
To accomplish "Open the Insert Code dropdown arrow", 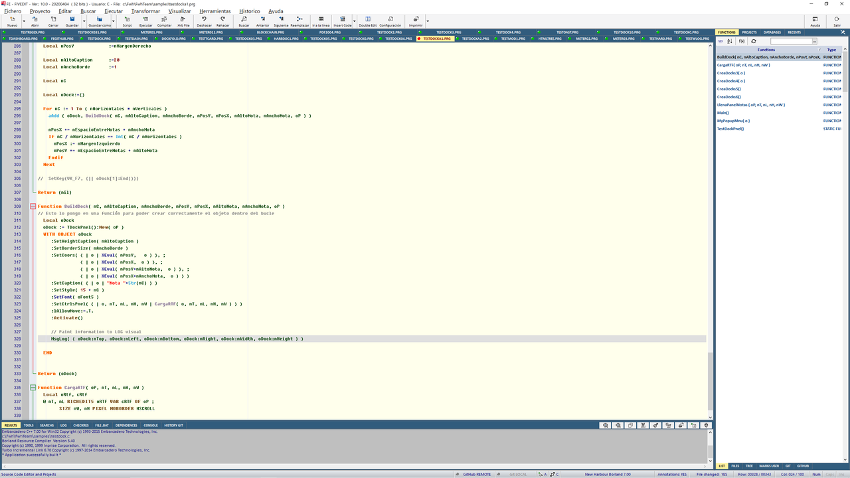I will pos(355,21).
